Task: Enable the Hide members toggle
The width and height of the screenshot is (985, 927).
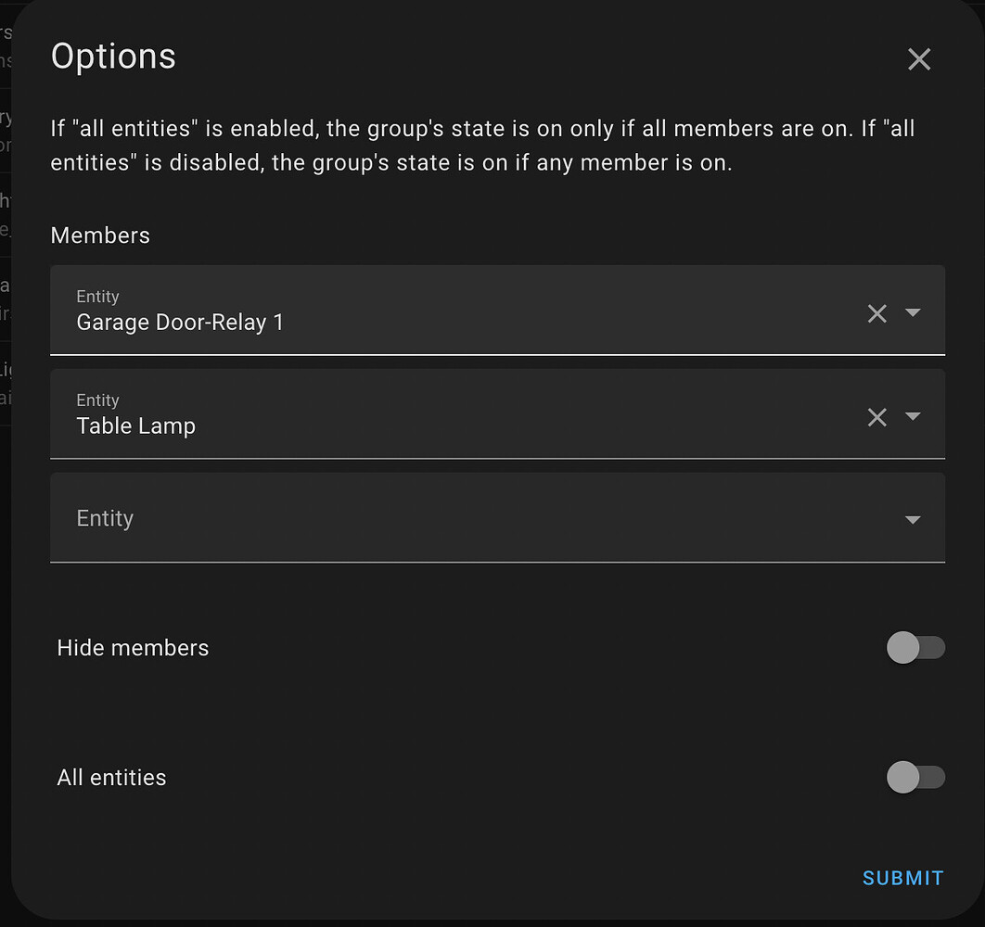Action: click(916, 648)
